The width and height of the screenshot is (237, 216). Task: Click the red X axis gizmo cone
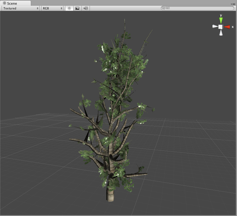[227, 27]
